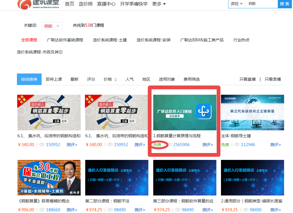
Task: Open course 《钢筋算量》容易模糊的概念
Action: pos(44,201)
